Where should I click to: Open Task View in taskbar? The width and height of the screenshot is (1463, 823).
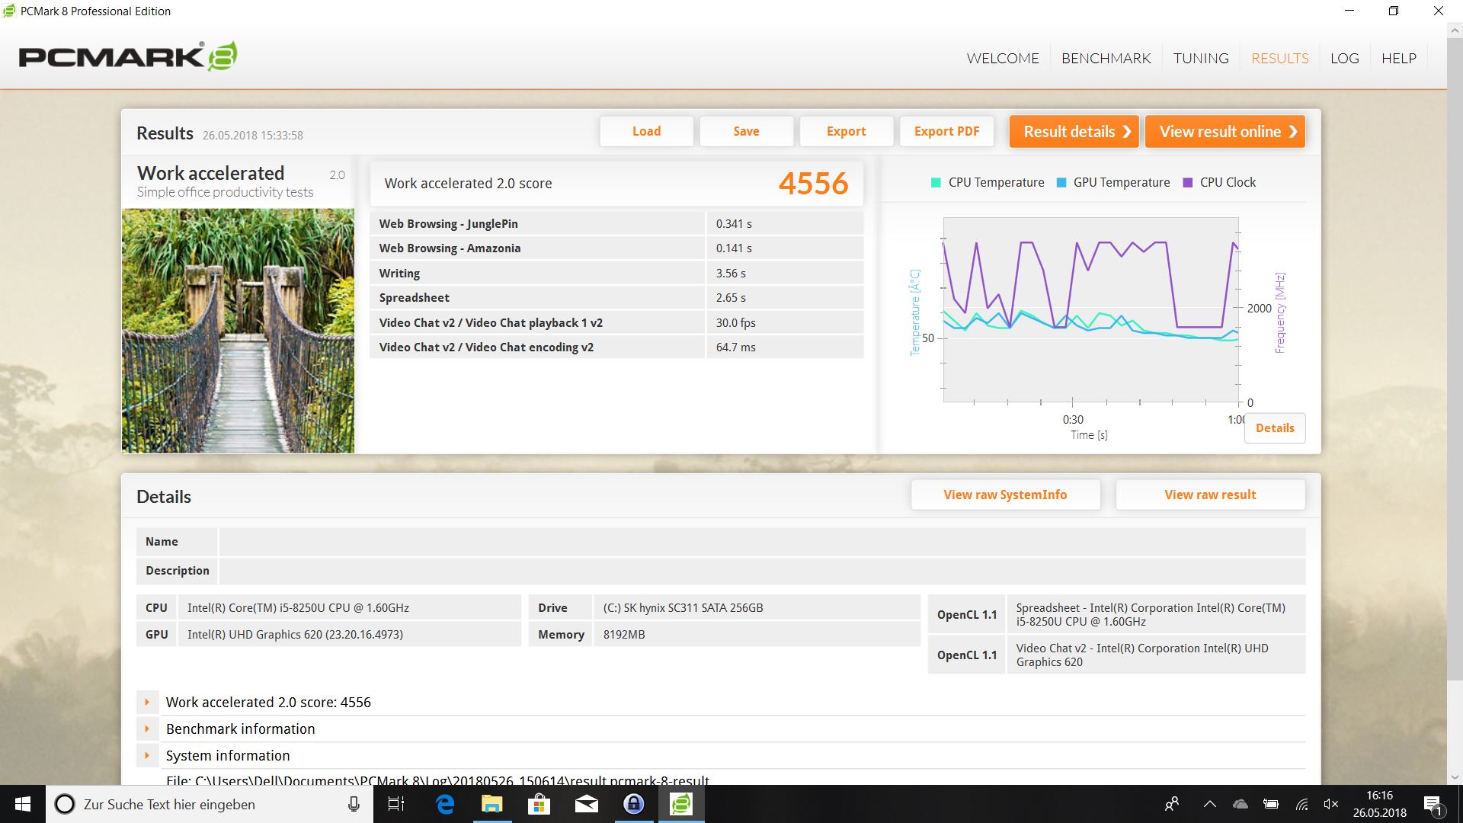pos(396,804)
